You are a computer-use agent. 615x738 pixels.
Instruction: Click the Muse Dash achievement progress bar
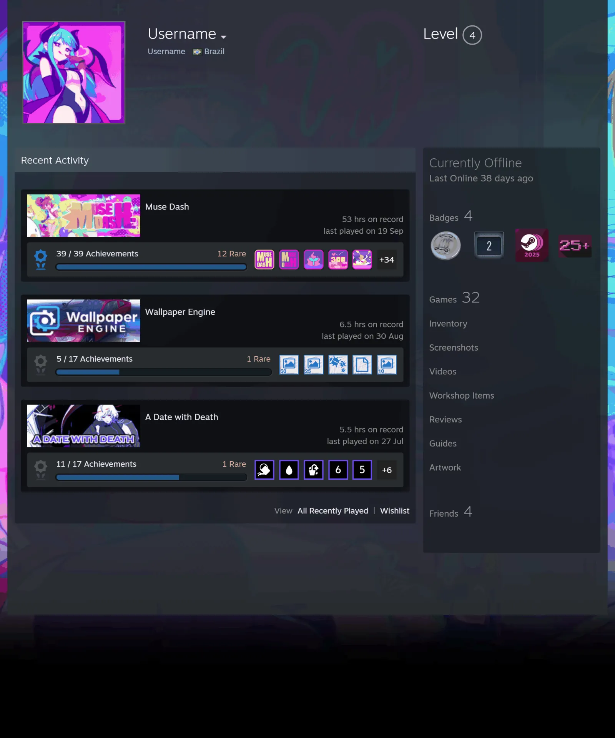[151, 267]
